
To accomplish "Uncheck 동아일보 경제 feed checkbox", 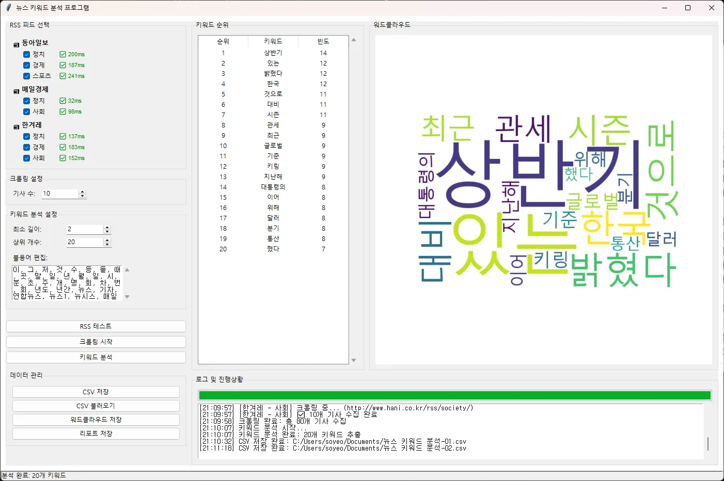I will (26, 65).
